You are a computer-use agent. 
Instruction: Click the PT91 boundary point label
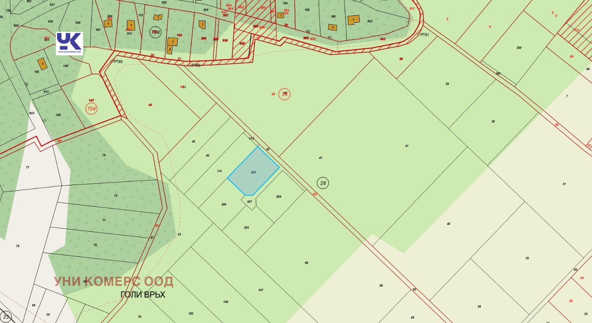pyautogui.click(x=425, y=35)
